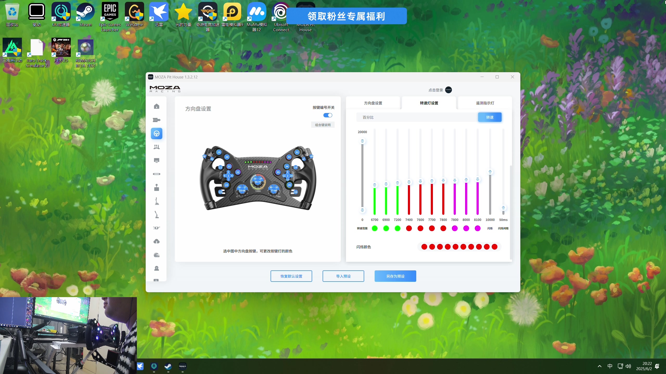
Task: Open the sequential shifter sidebar icon
Action: click(x=156, y=201)
